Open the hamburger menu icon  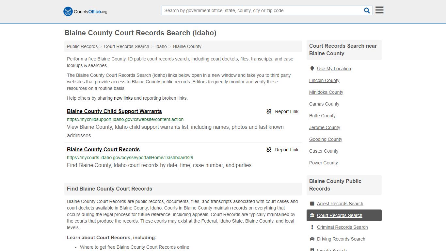pos(379,10)
